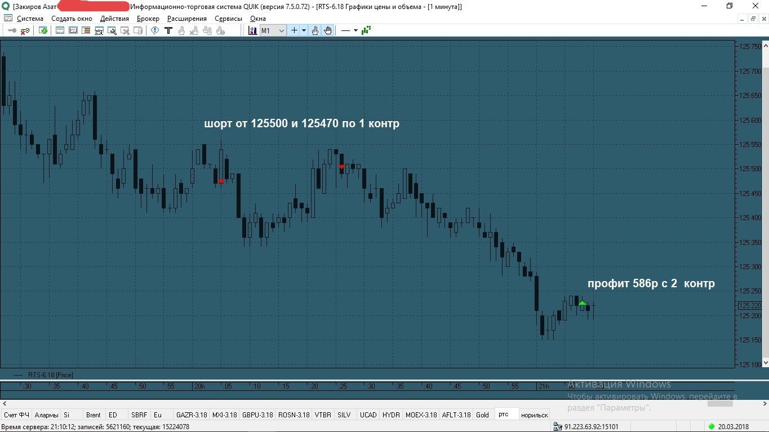Click the шорт от 125500 text label
Viewport: 769px width, 432px height.
(x=301, y=123)
